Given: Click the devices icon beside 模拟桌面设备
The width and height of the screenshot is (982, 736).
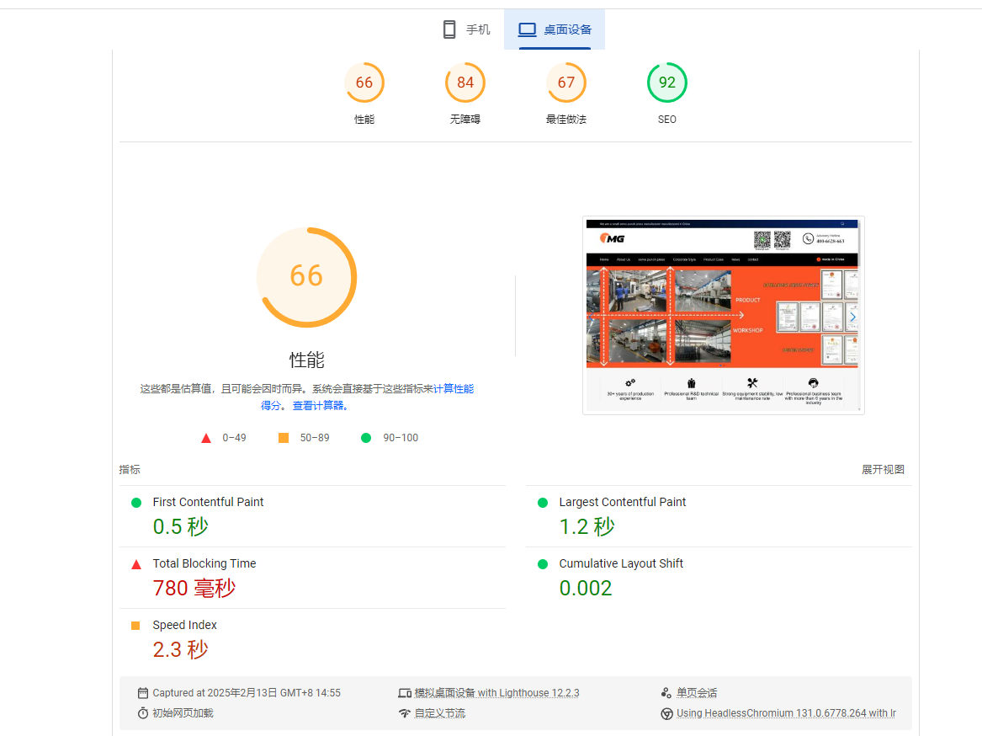Looking at the screenshot, I should pos(405,693).
